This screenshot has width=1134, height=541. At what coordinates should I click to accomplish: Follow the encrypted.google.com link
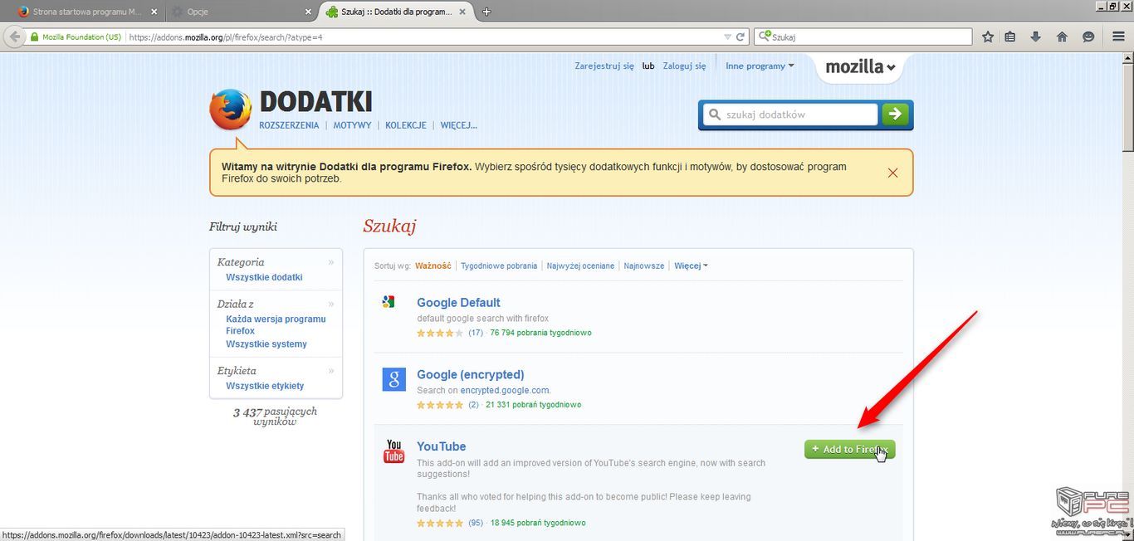click(x=505, y=390)
